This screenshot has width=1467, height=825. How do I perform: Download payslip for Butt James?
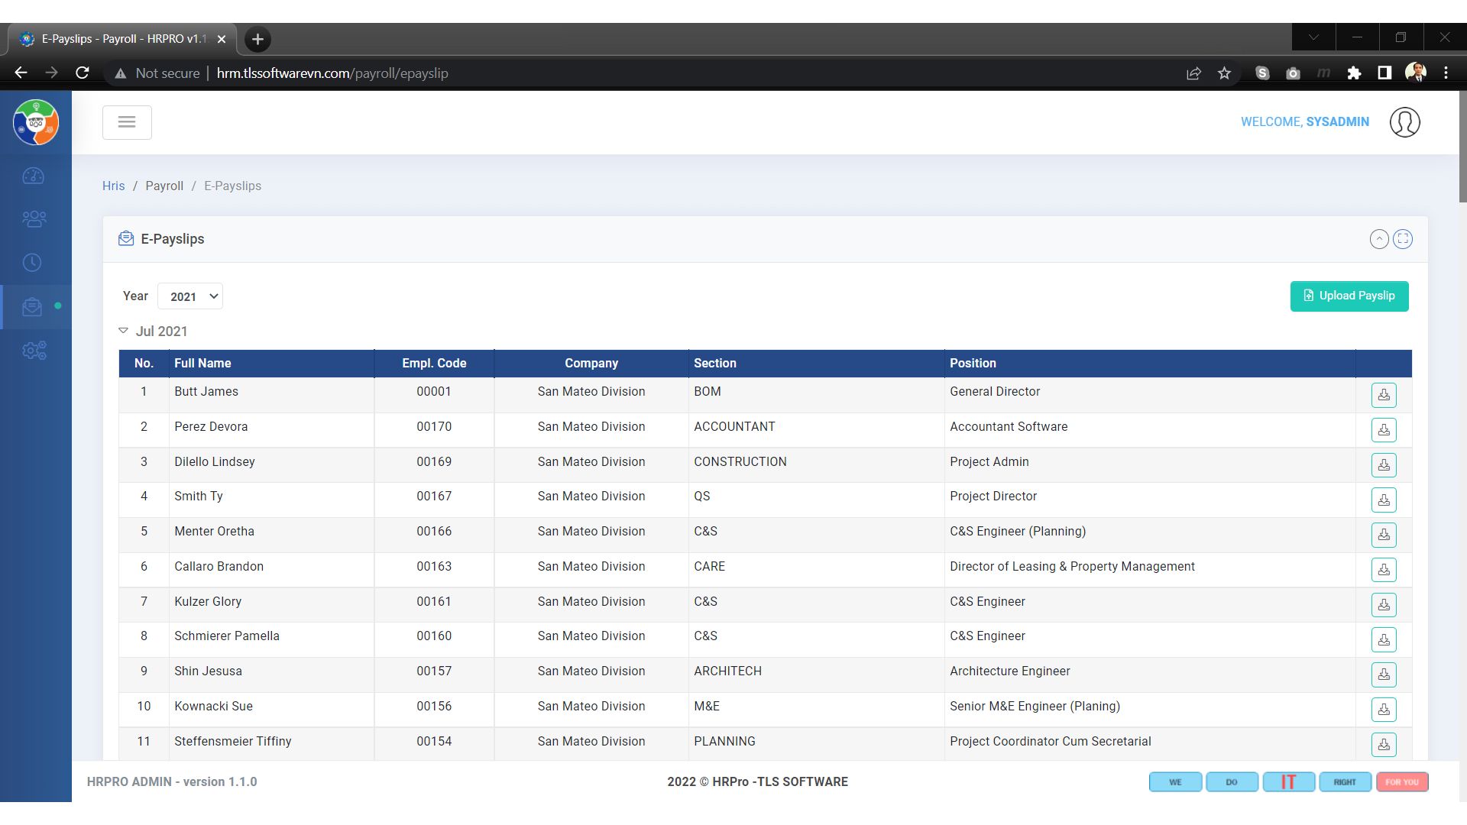[x=1383, y=395]
